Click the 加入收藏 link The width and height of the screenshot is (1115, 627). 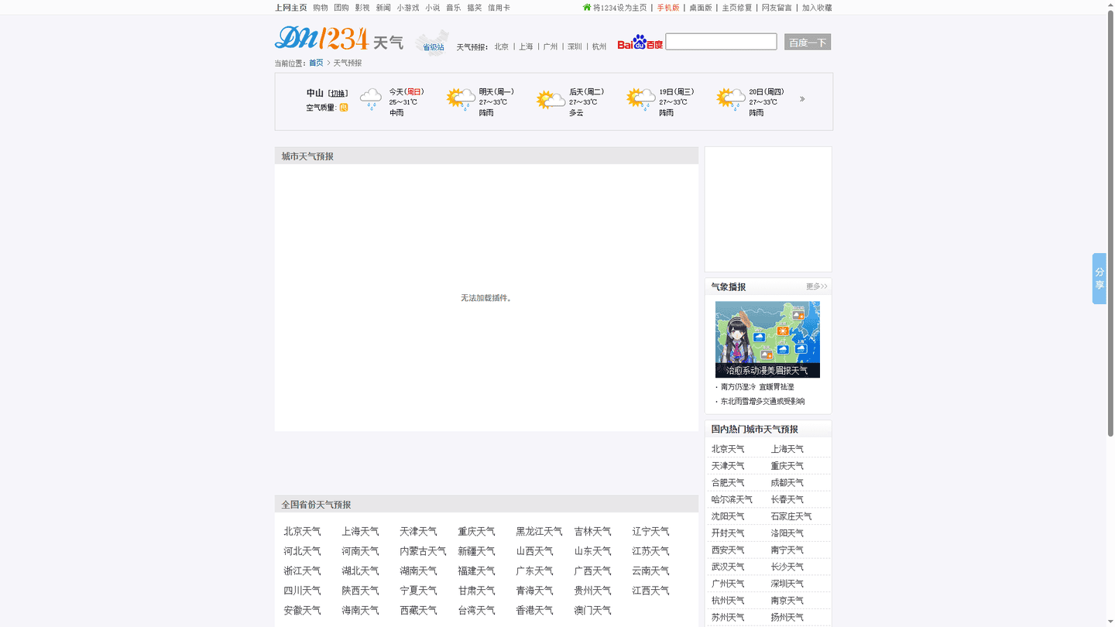(x=817, y=8)
